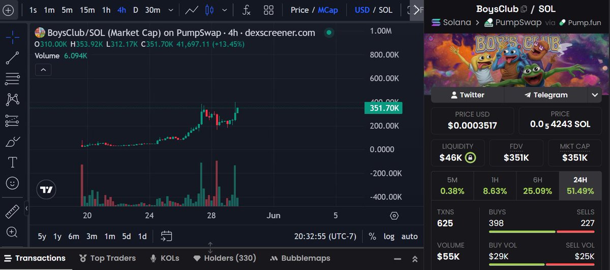Set chart range to 1d
This screenshot has height=270, width=610.
tap(142, 236)
